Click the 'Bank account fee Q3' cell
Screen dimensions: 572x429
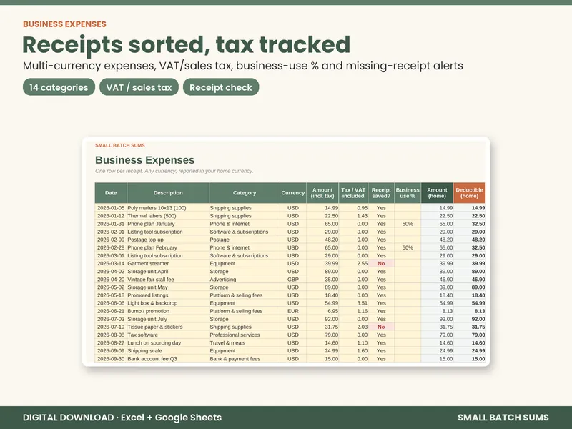168,359
